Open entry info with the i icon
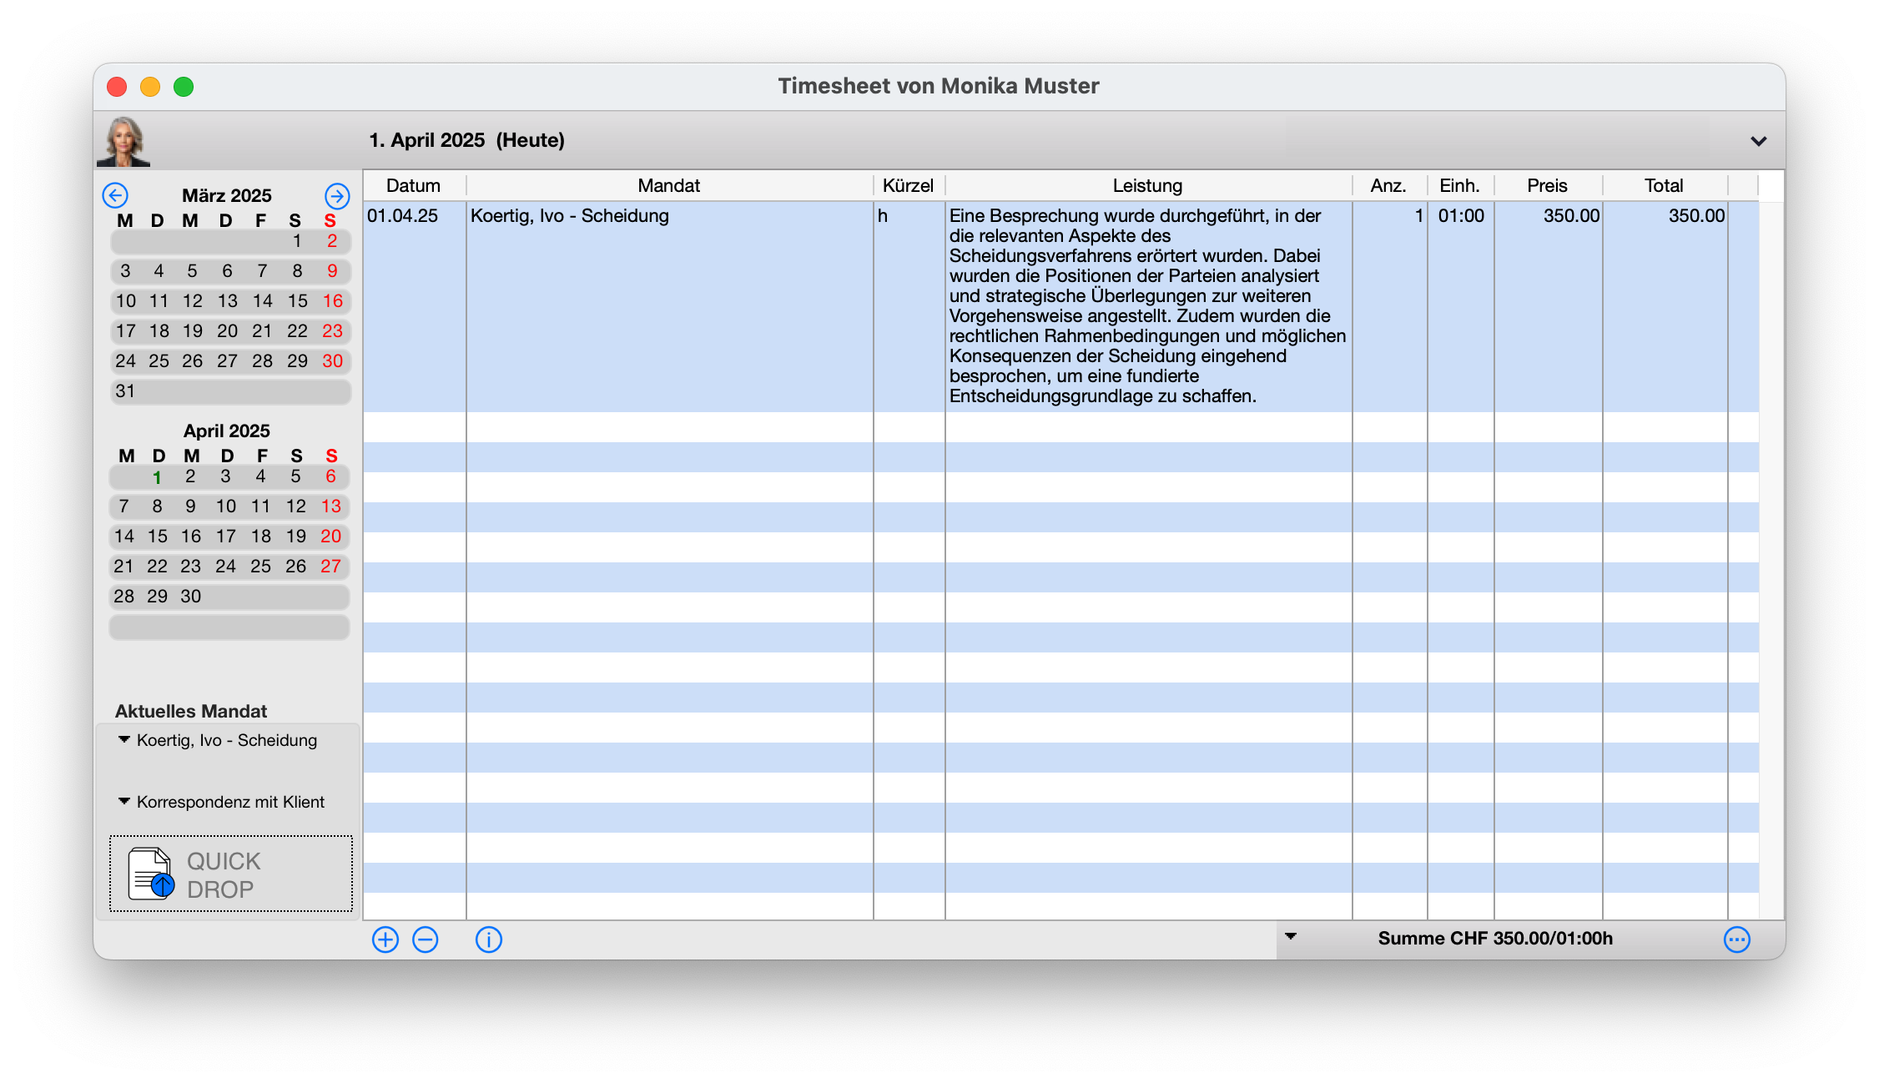The image size is (1879, 1083). coord(489,939)
